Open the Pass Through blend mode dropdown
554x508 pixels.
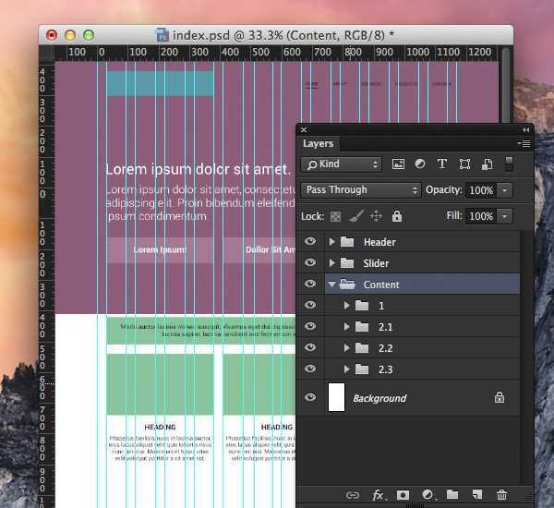(361, 190)
